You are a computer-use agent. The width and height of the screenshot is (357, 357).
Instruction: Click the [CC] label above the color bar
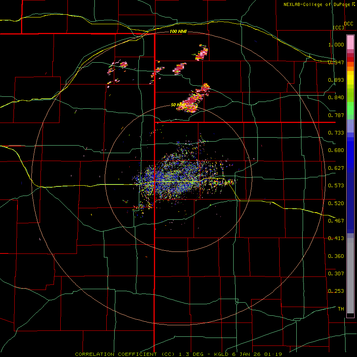[339, 27]
